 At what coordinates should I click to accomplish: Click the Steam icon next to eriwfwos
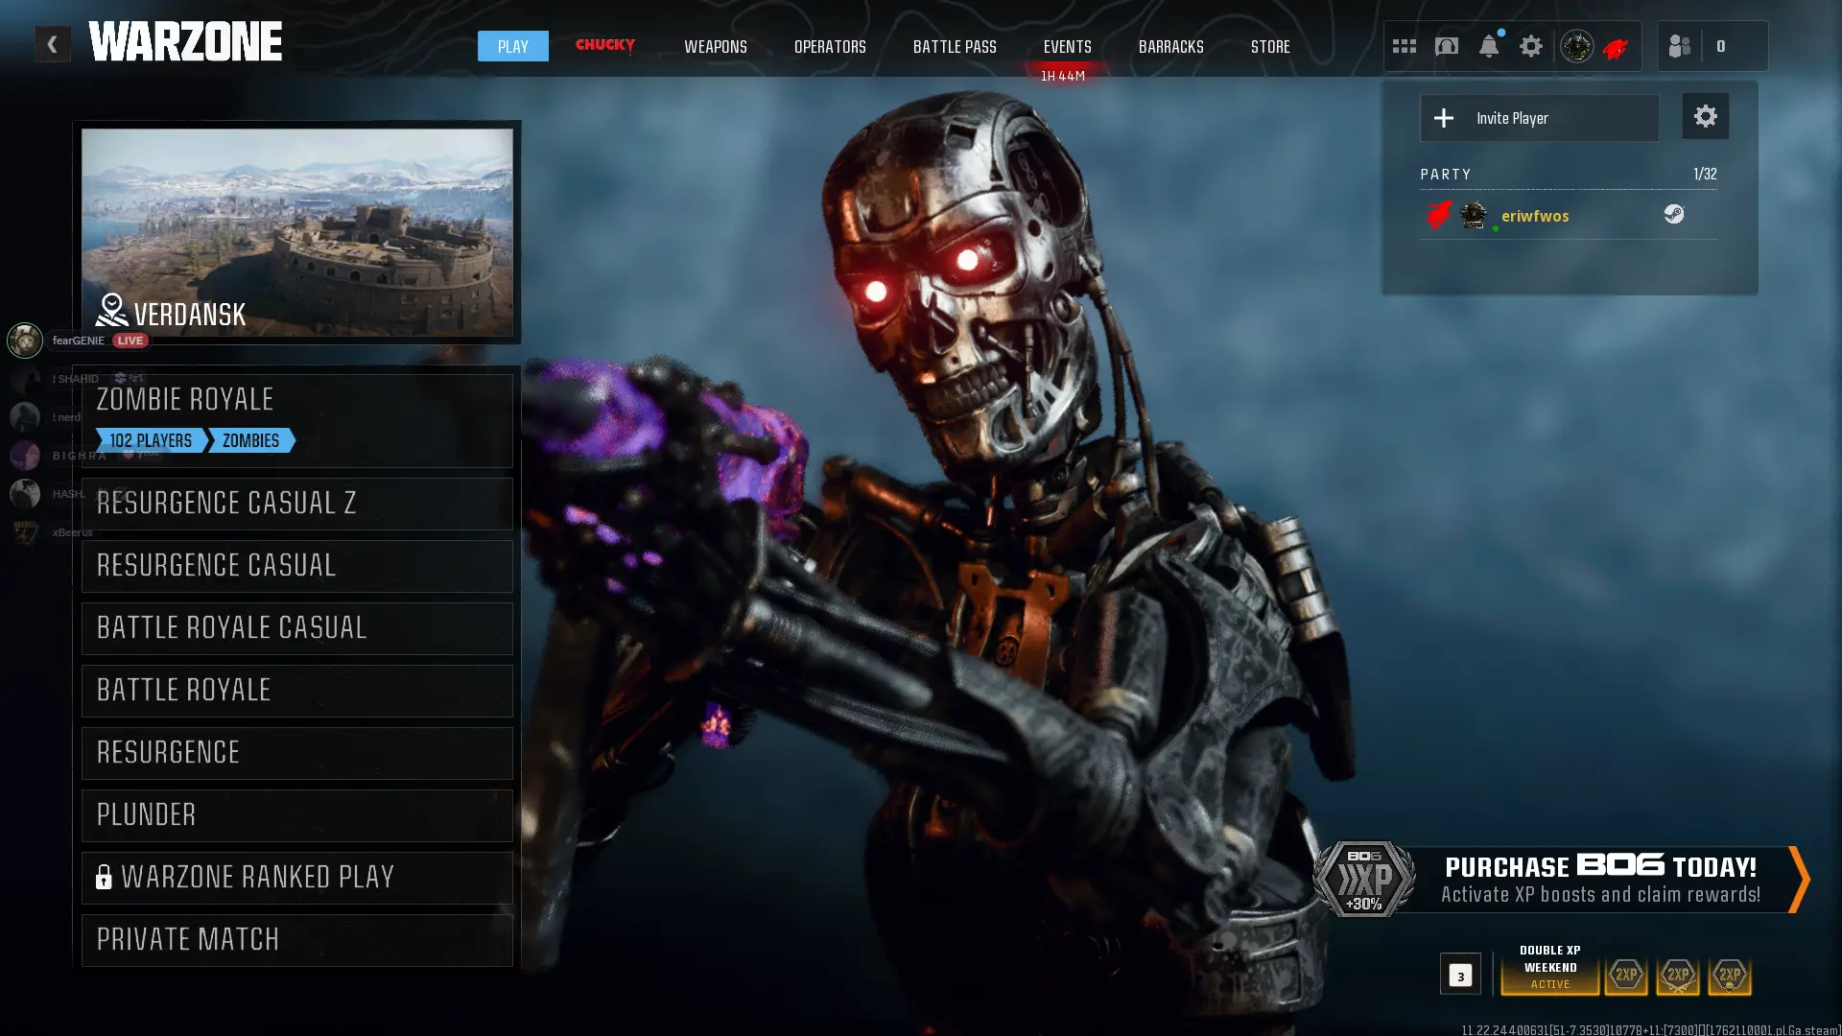pos(1673,215)
